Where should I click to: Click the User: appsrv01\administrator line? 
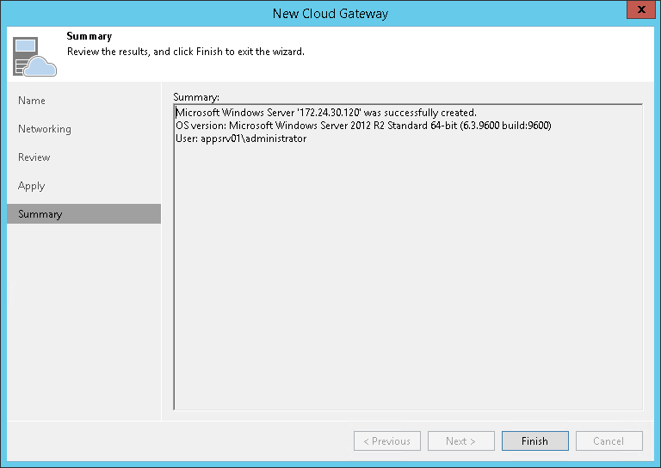point(241,139)
